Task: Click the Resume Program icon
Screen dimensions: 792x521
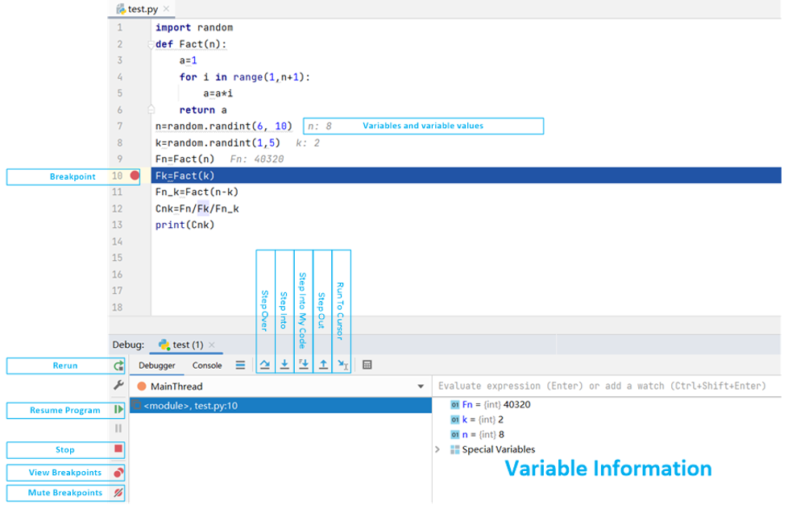Action: click(118, 410)
